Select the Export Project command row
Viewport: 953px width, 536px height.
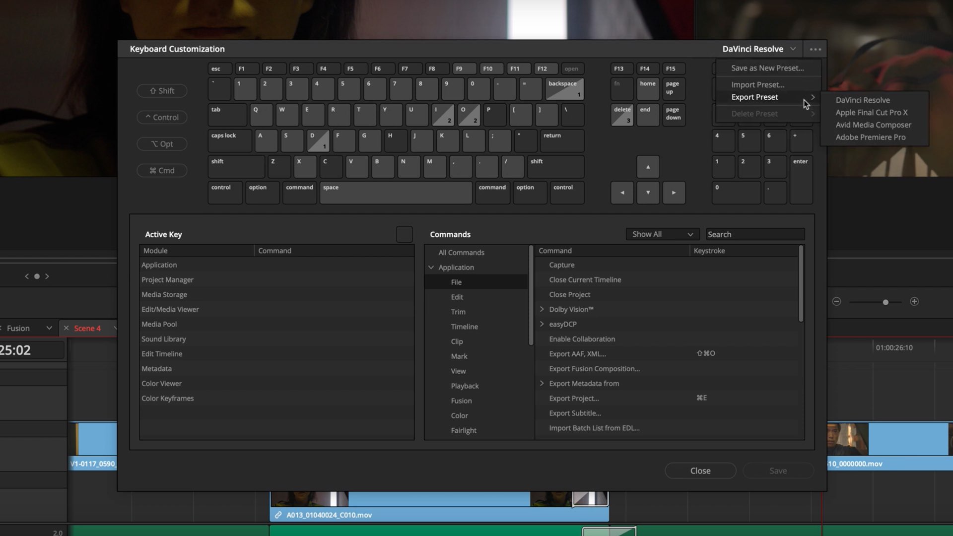[668, 399]
